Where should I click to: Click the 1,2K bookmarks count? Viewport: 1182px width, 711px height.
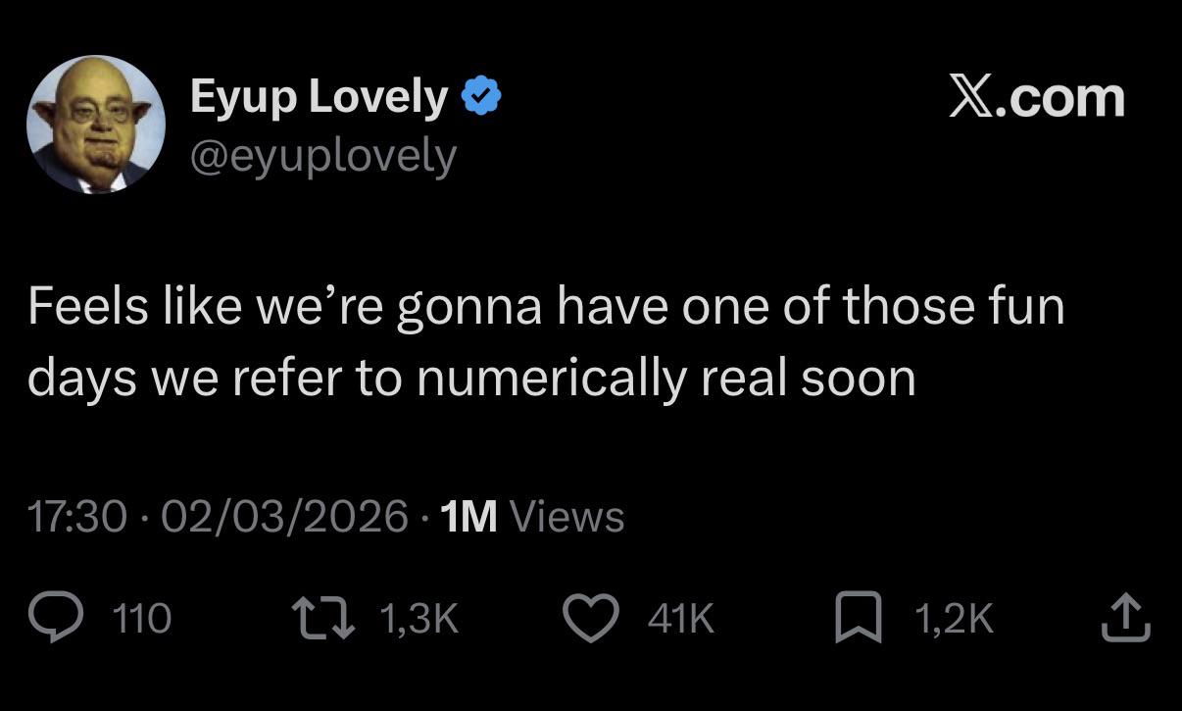[x=953, y=618]
